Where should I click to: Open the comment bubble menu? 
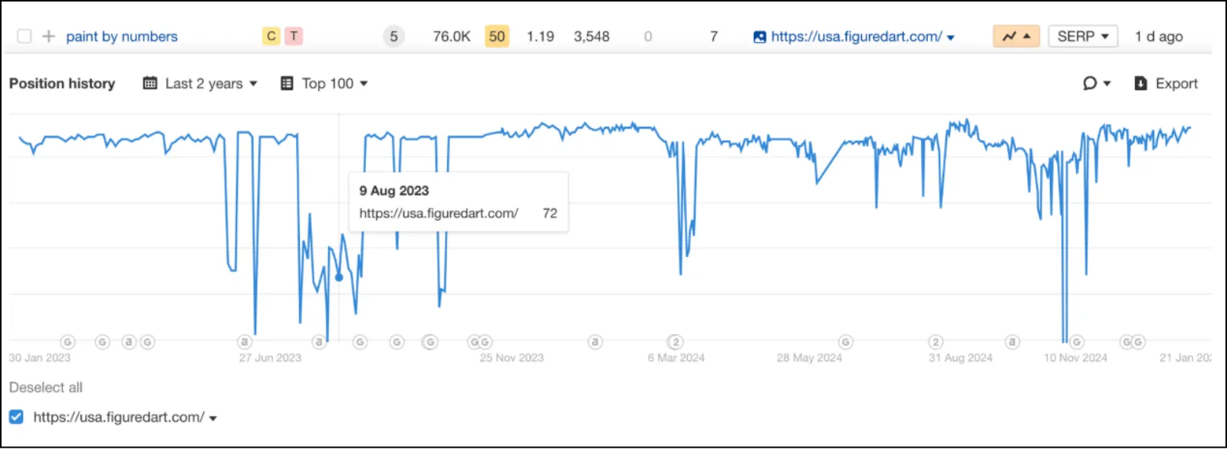(1097, 83)
